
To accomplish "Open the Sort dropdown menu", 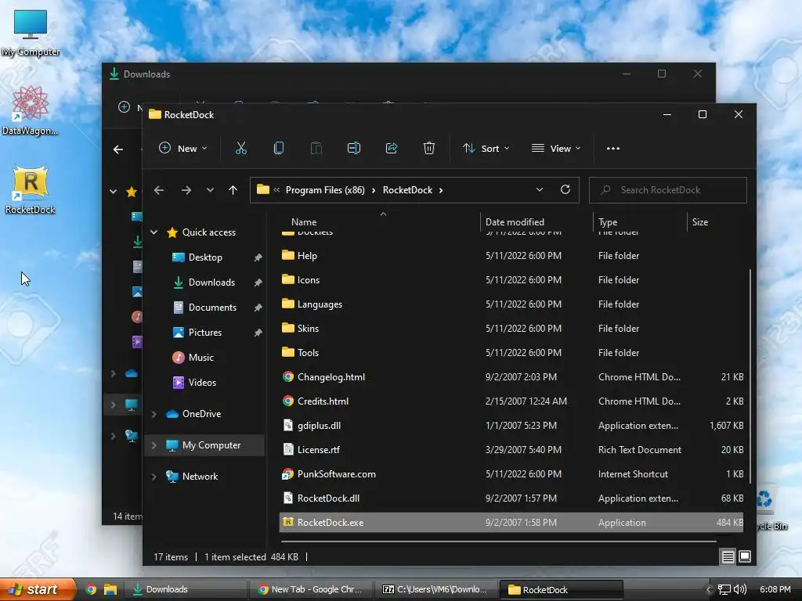I will coord(486,148).
